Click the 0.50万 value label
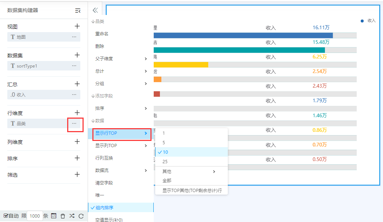The width and height of the screenshot is (383, 222). (319, 159)
